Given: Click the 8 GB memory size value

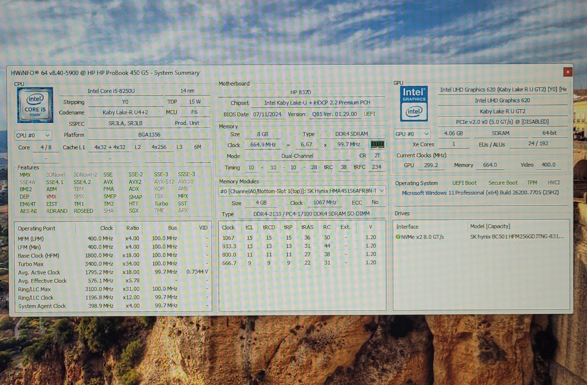Looking at the screenshot, I should pos(262,134).
